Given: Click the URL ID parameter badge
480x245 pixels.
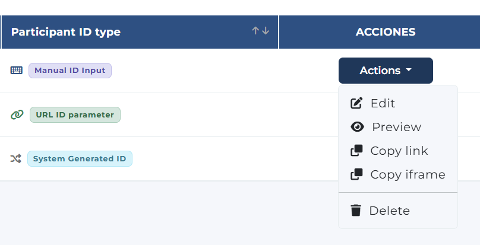Looking at the screenshot, I should point(75,114).
